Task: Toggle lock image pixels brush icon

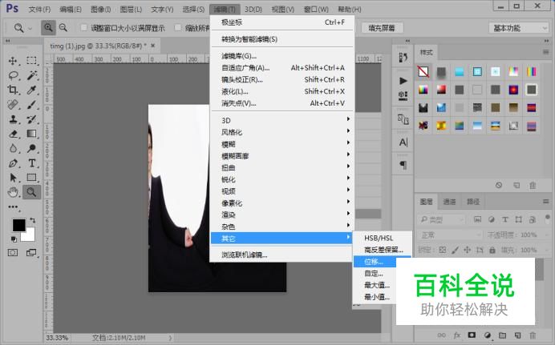Action: (456, 250)
